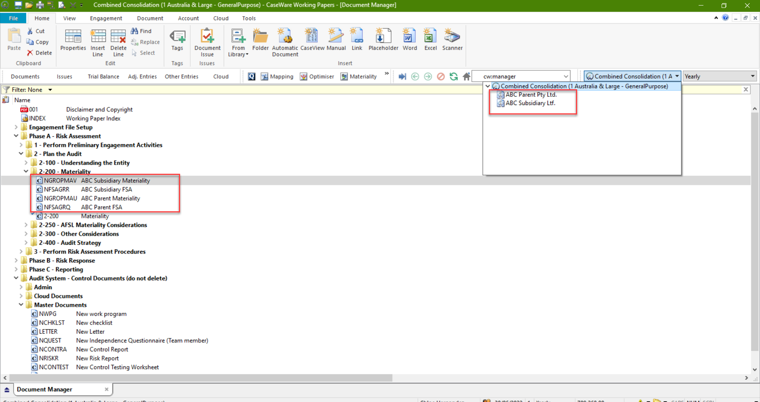Switch to the Tools ribbon tab
760x402 pixels.
[x=249, y=18]
